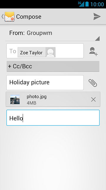The height and width of the screenshot is (190, 106).
Task: Focus the Holiday picture subject field
Action: tap(45, 83)
